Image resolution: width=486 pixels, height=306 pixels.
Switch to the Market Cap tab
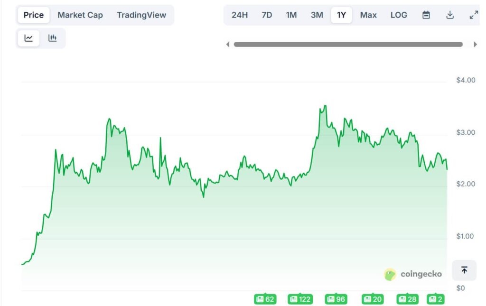click(x=80, y=15)
